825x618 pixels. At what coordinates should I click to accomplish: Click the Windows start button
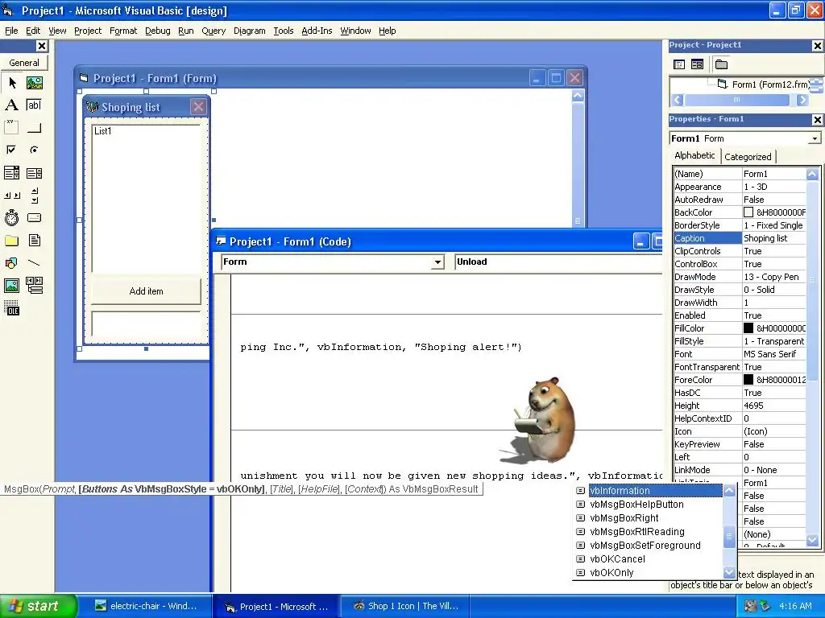(x=39, y=606)
